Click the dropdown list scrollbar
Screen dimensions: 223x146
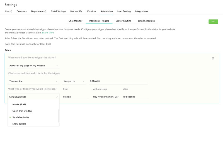(59, 116)
